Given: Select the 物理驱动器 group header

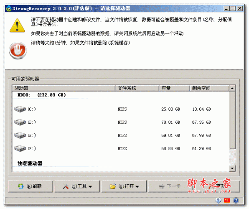Looking at the screenshot, I should pyautogui.click(x=30, y=163).
